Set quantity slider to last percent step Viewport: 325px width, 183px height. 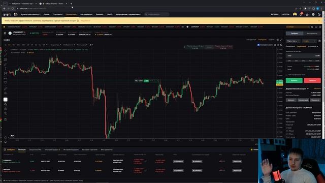(317, 60)
